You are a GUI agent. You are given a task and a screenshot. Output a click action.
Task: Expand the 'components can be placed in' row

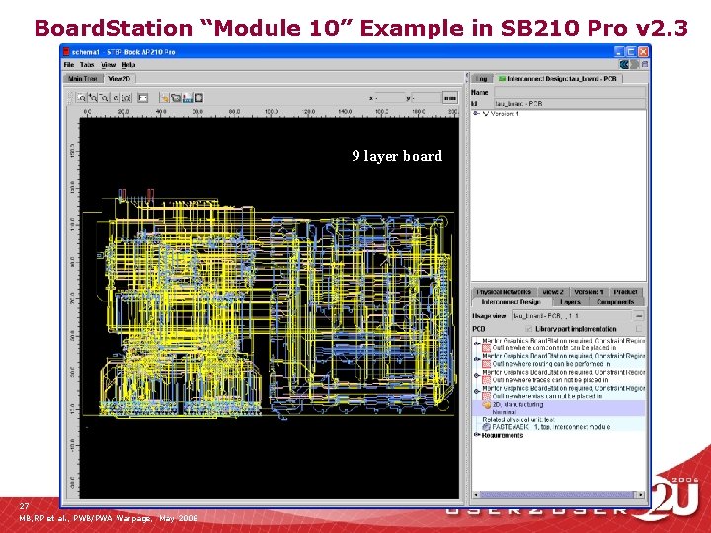click(x=477, y=343)
